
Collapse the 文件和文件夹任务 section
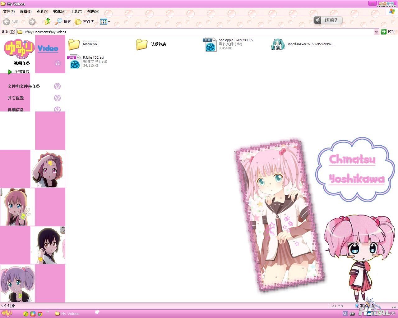pos(57,86)
